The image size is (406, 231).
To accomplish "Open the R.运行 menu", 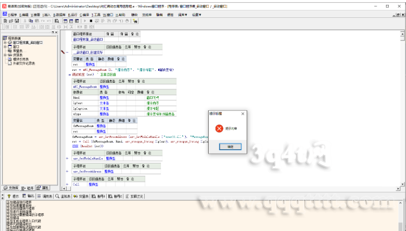I will coord(73,15).
